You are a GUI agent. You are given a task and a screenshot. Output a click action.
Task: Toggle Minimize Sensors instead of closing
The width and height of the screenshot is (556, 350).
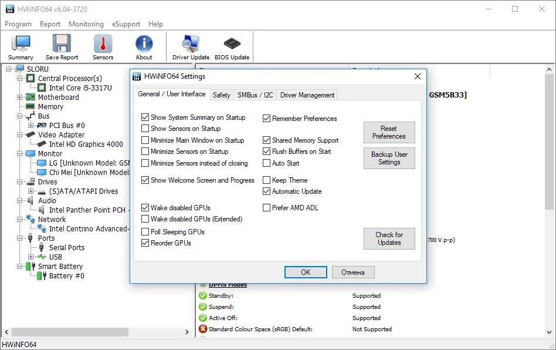click(x=145, y=163)
